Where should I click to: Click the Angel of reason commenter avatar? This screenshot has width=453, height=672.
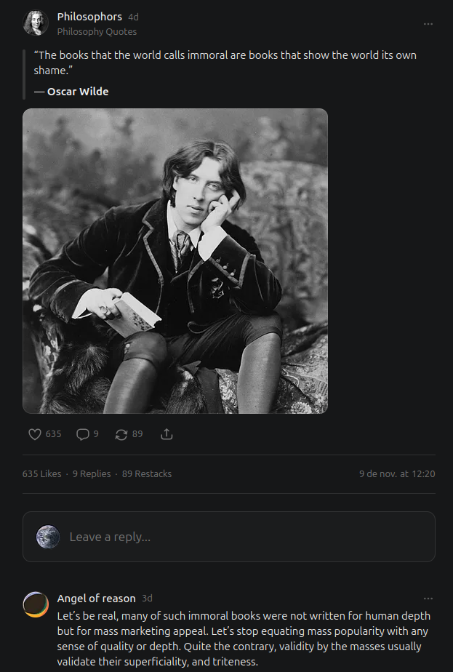(x=36, y=604)
